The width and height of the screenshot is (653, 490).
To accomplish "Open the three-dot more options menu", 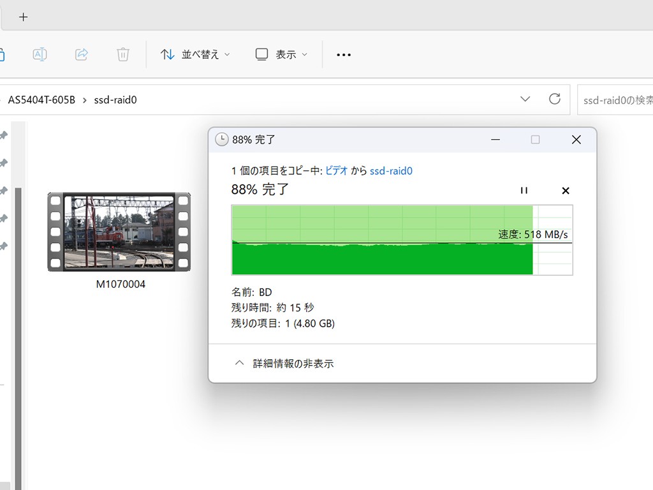I will pyautogui.click(x=344, y=55).
